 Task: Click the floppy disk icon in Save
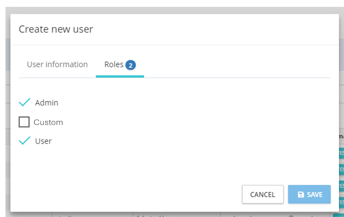(x=301, y=195)
